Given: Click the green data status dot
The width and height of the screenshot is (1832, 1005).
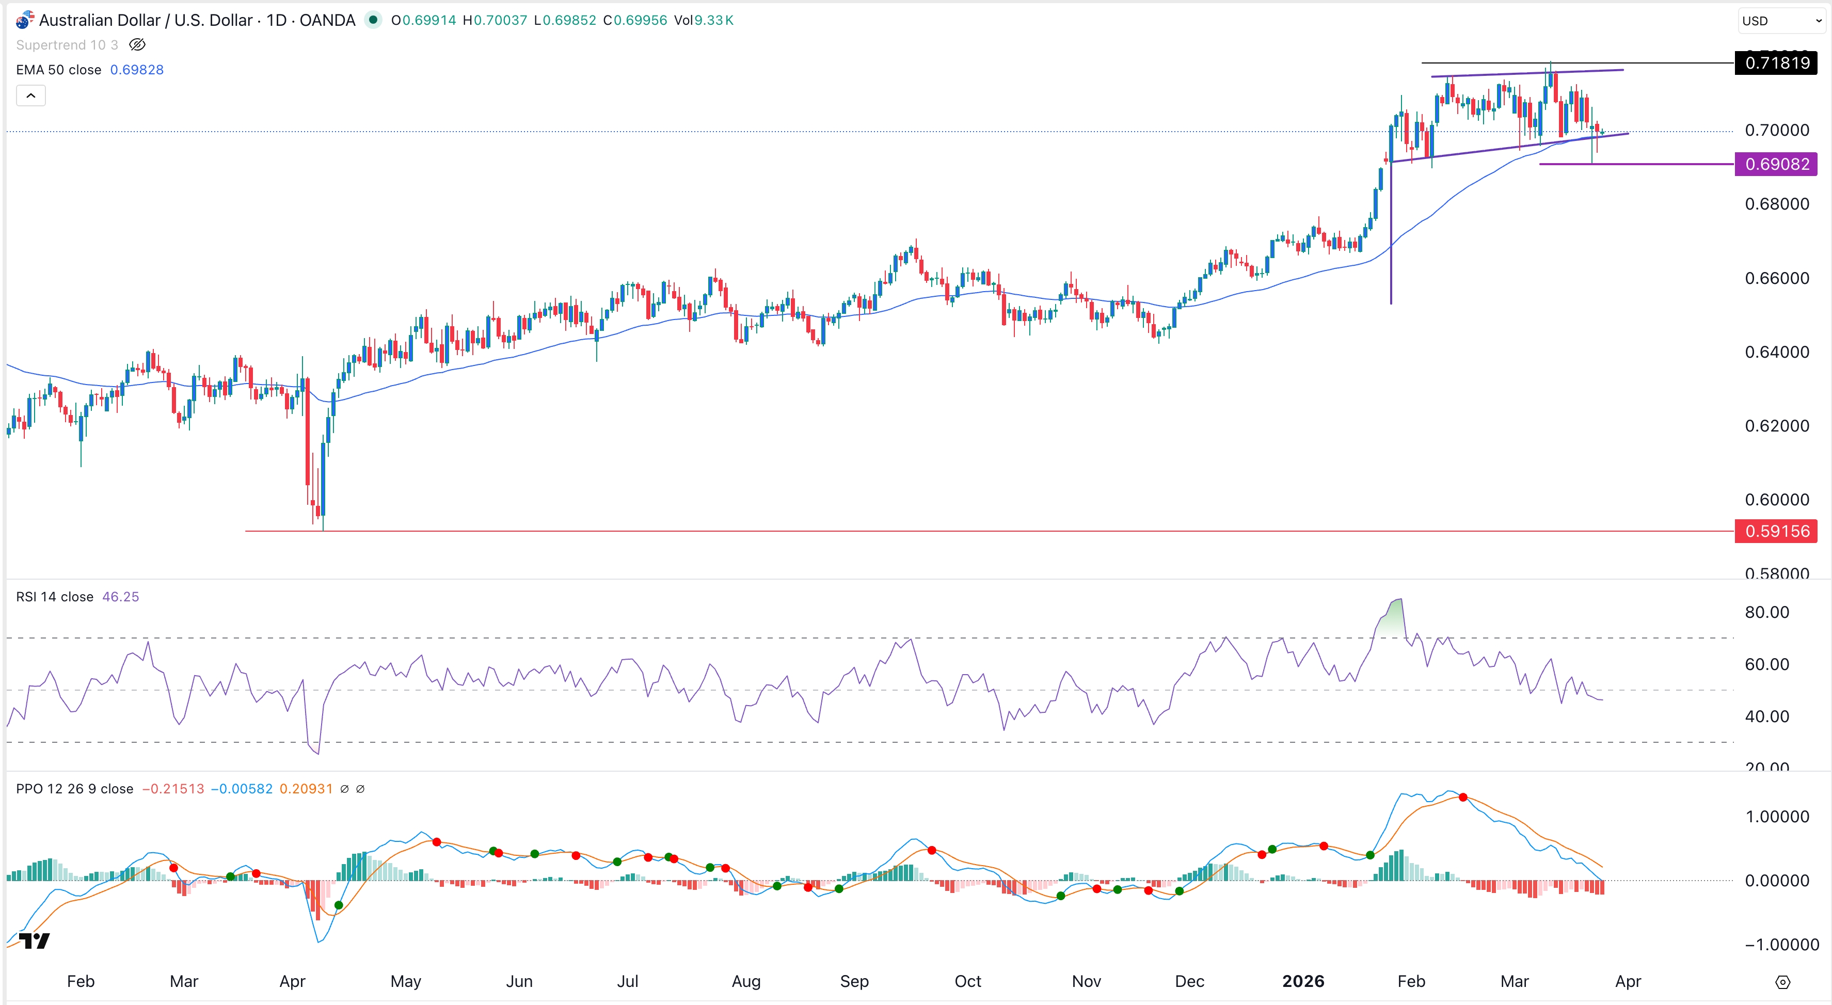Looking at the screenshot, I should pyautogui.click(x=373, y=20).
